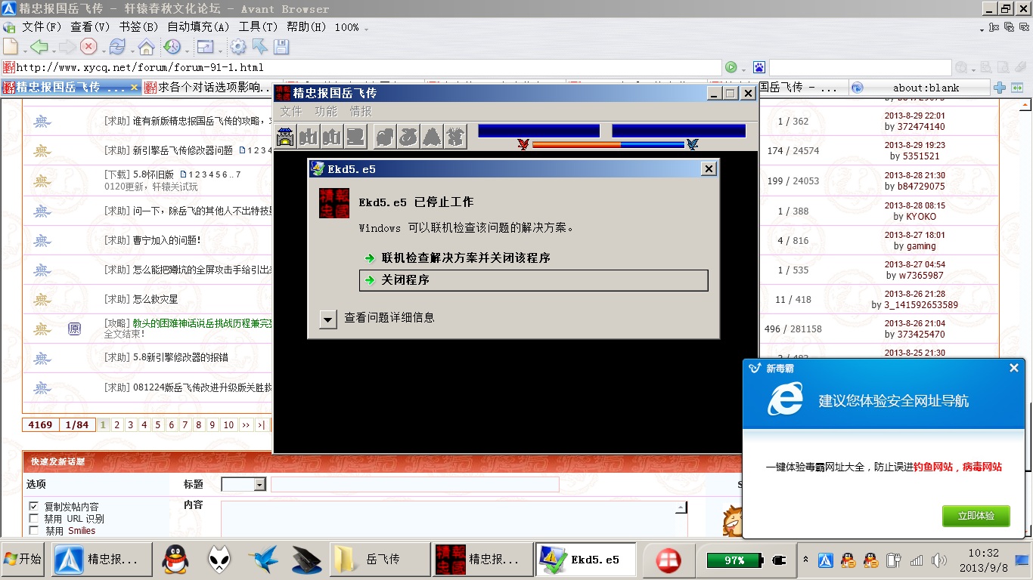Click the Avant Browser icon in system tray

(826, 560)
